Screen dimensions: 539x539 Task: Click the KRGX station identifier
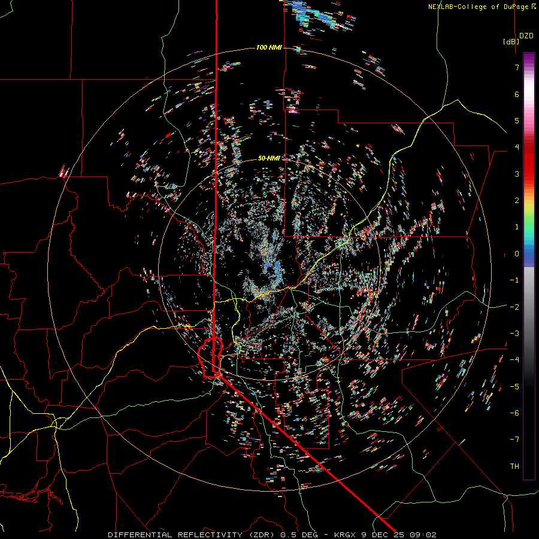click(x=345, y=535)
